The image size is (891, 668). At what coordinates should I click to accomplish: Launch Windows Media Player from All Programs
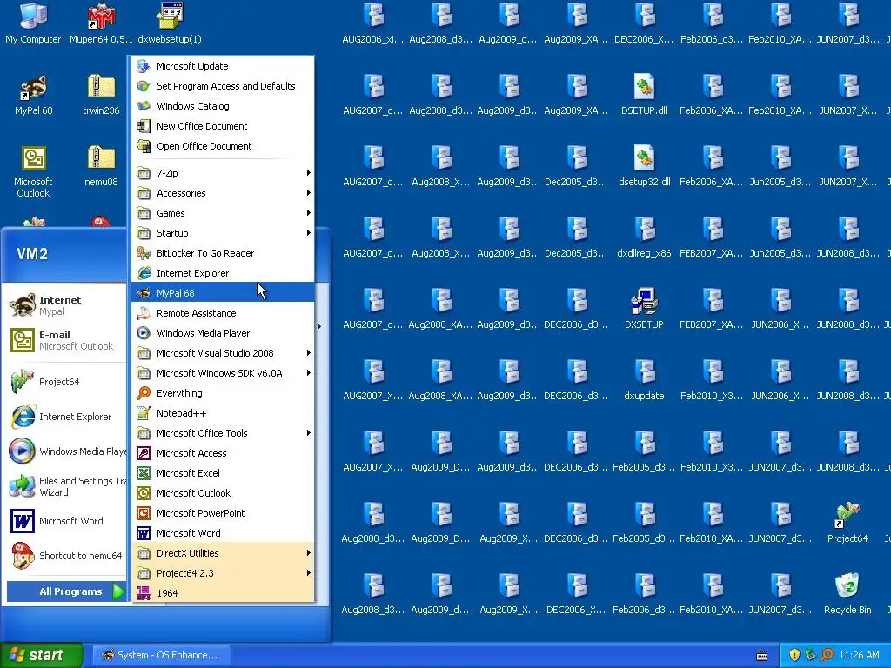223,333
